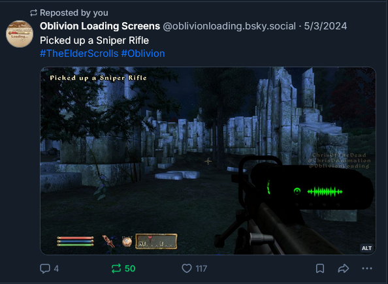Screen dimensions: 388x284
Task: Open the @oblivionloading.bsky.social handle
Action: tap(229, 26)
